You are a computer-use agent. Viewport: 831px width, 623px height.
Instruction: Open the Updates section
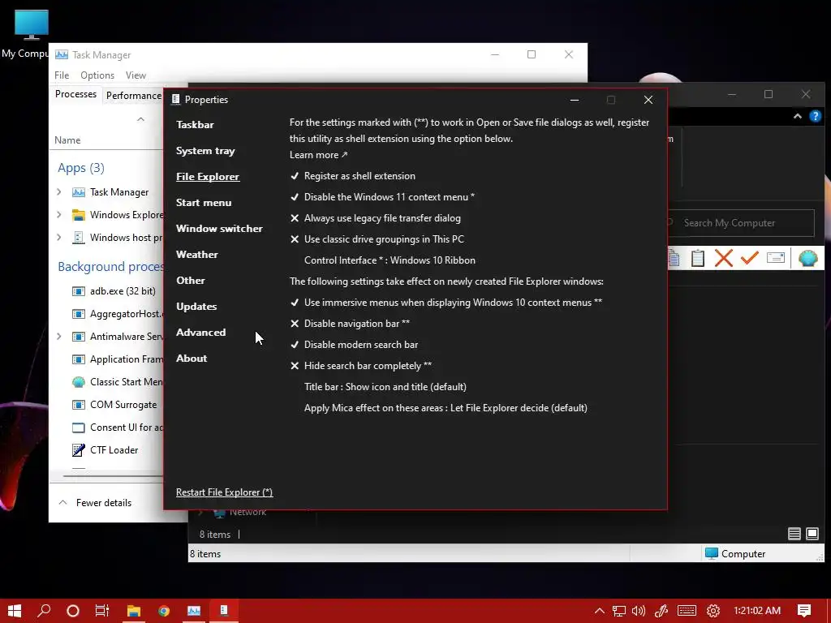pos(196,307)
